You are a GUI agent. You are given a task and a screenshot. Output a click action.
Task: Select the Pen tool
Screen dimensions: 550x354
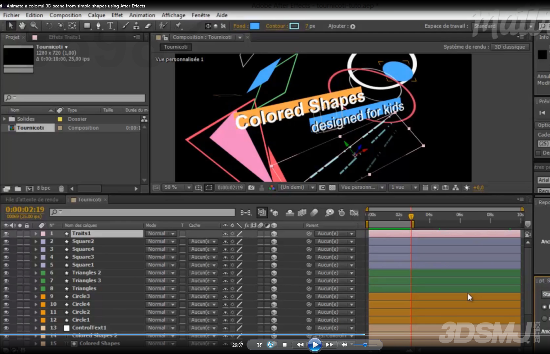98,26
